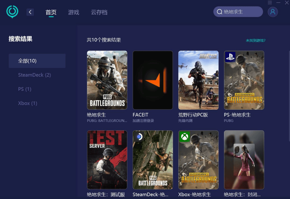
Task: Click the PS-绝地求生 title text
Action: (x=237, y=115)
